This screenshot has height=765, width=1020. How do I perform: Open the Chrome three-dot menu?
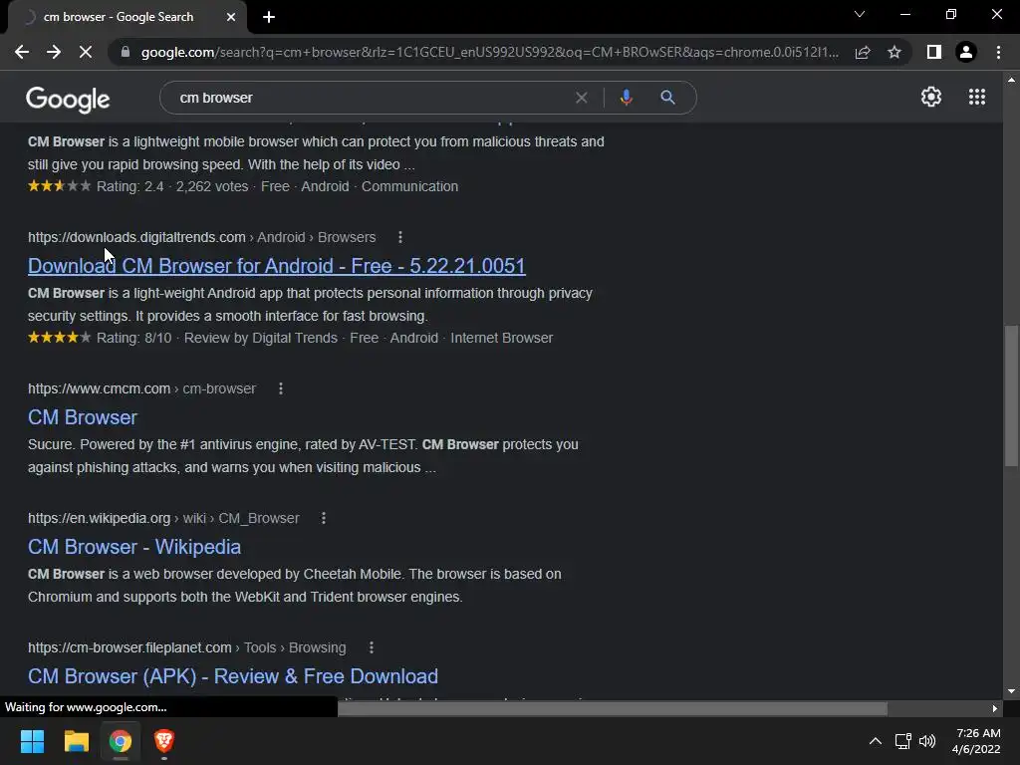point(998,52)
